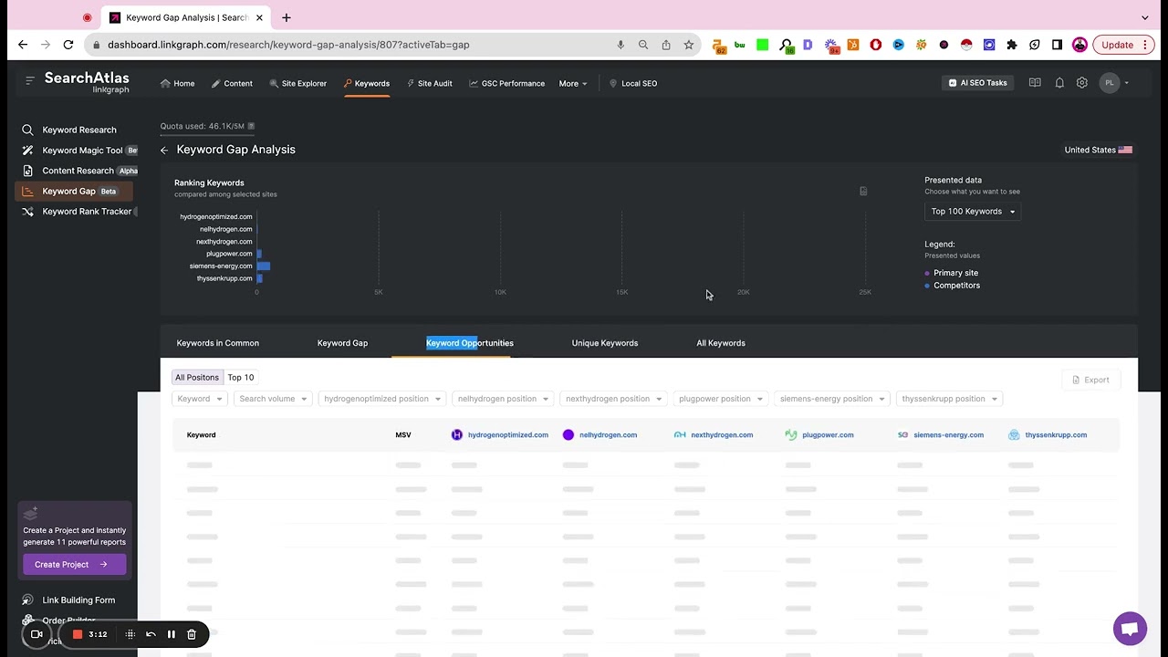The width and height of the screenshot is (1168, 657).
Task: Select the All Positions filter toggle
Action: [197, 378]
